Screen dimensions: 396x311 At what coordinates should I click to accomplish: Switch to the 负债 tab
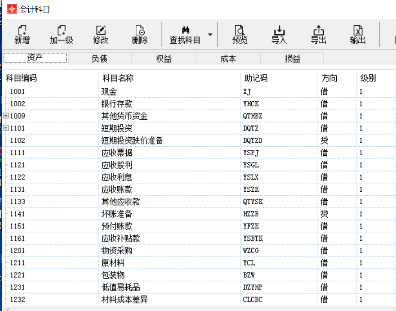click(x=99, y=59)
